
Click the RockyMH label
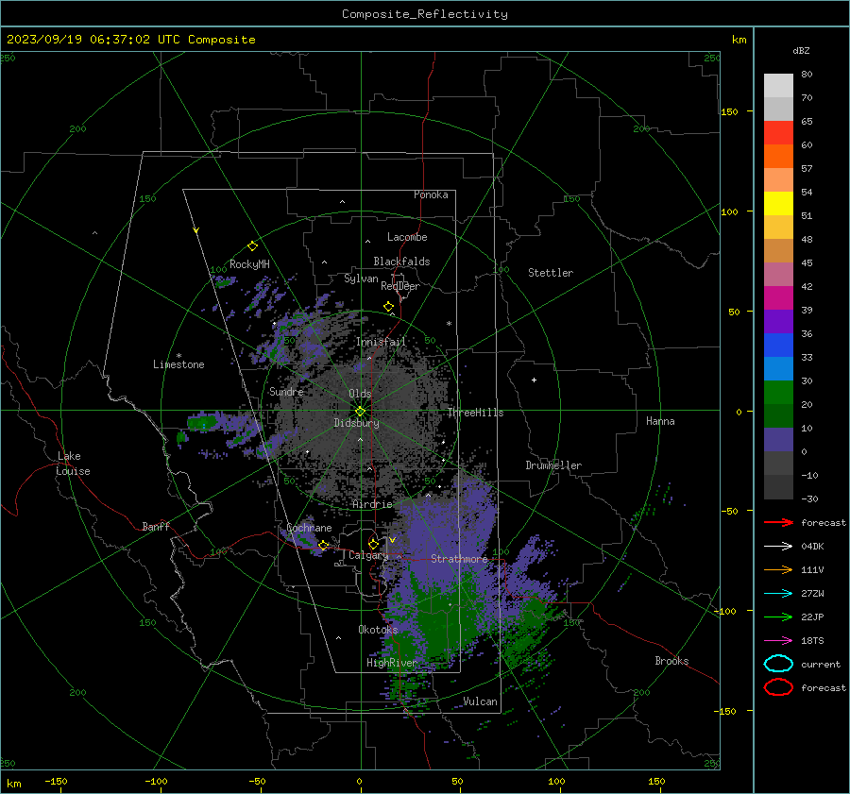tap(249, 264)
